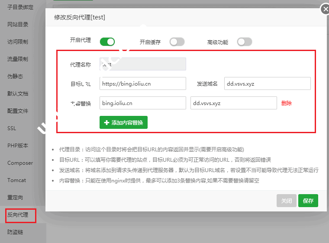
Task: Click the red 删除 link
Action: (x=287, y=103)
